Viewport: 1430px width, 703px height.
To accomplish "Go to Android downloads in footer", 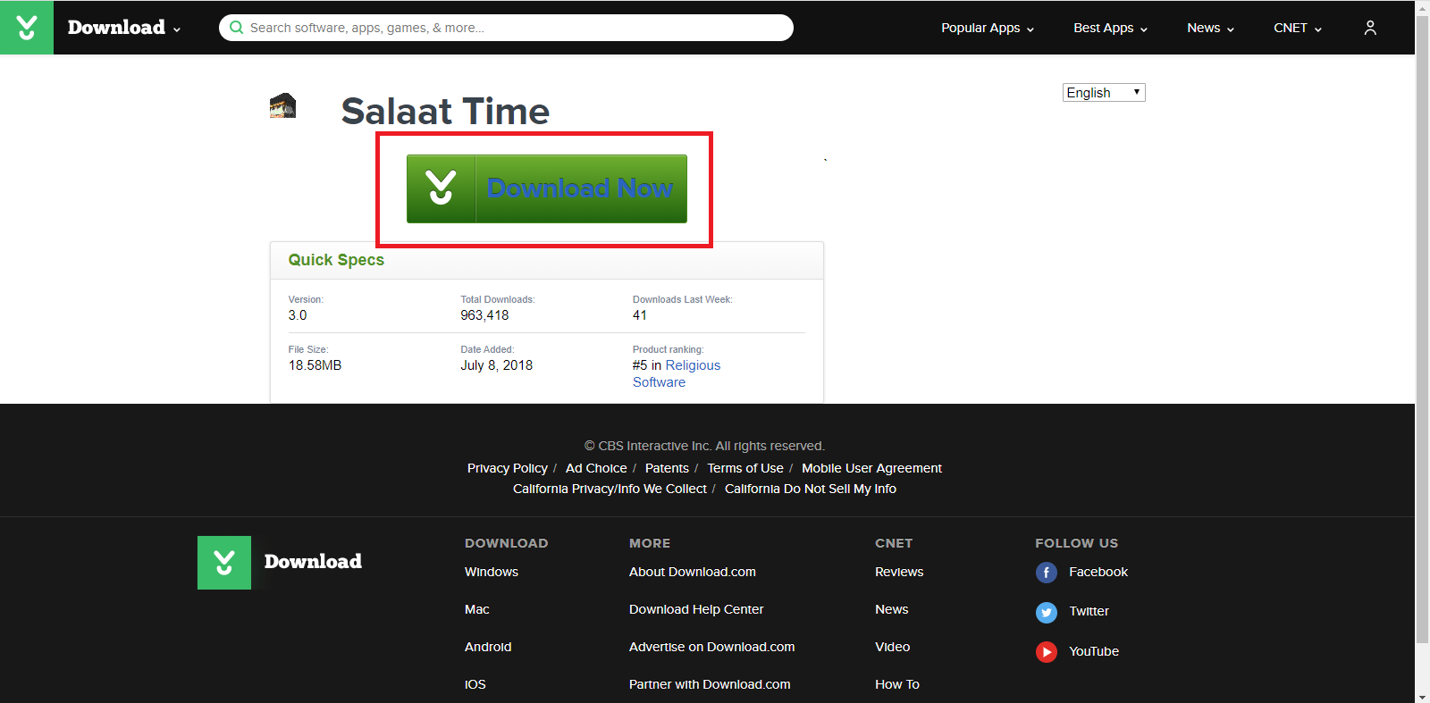I will 488,647.
